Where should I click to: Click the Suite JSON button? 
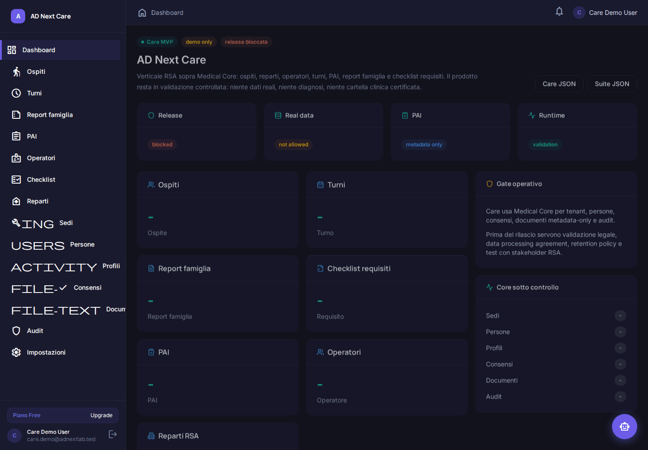click(x=612, y=84)
